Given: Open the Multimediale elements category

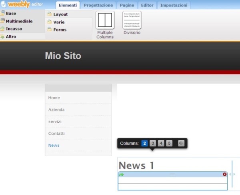Looking at the screenshot, I should click(19, 21).
